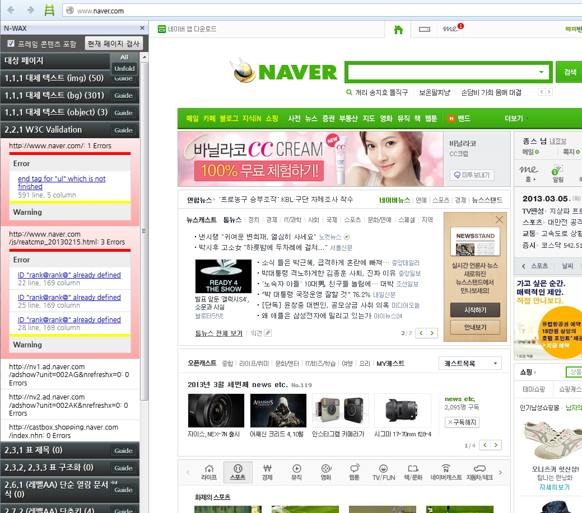Viewport: 582px width, 513px height.
Task: Click the green N-WAX toolbar icon
Action: [x=49, y=11]
